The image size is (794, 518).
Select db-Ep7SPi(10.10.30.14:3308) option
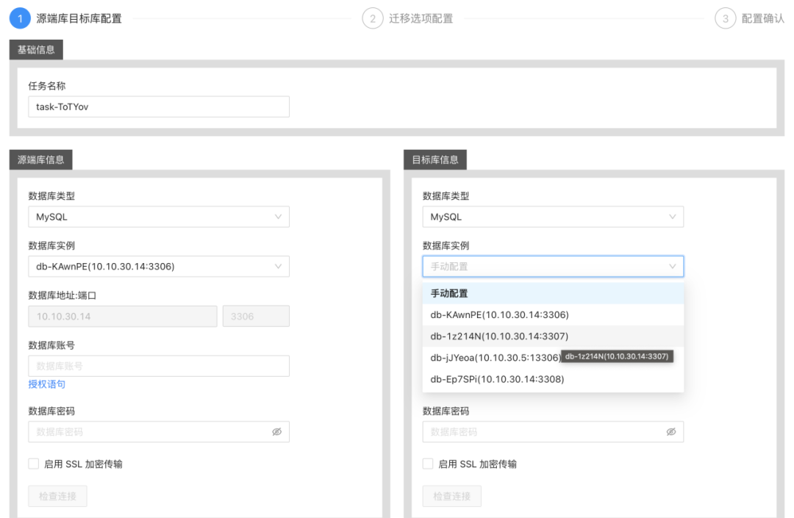click(x=553, y=379)
